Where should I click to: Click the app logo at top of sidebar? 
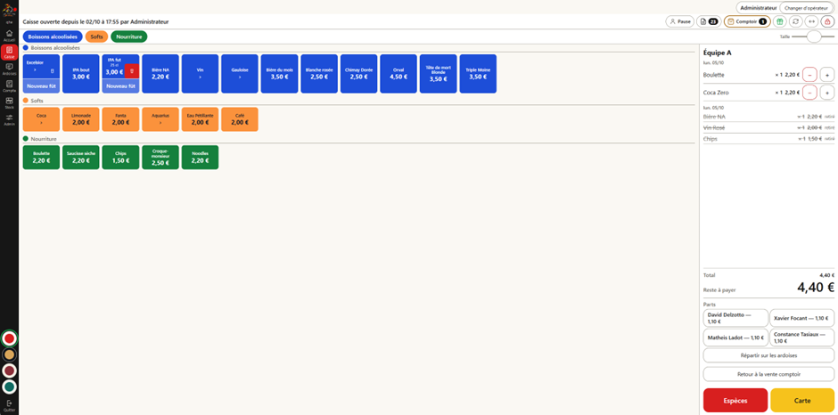[9, 10]
